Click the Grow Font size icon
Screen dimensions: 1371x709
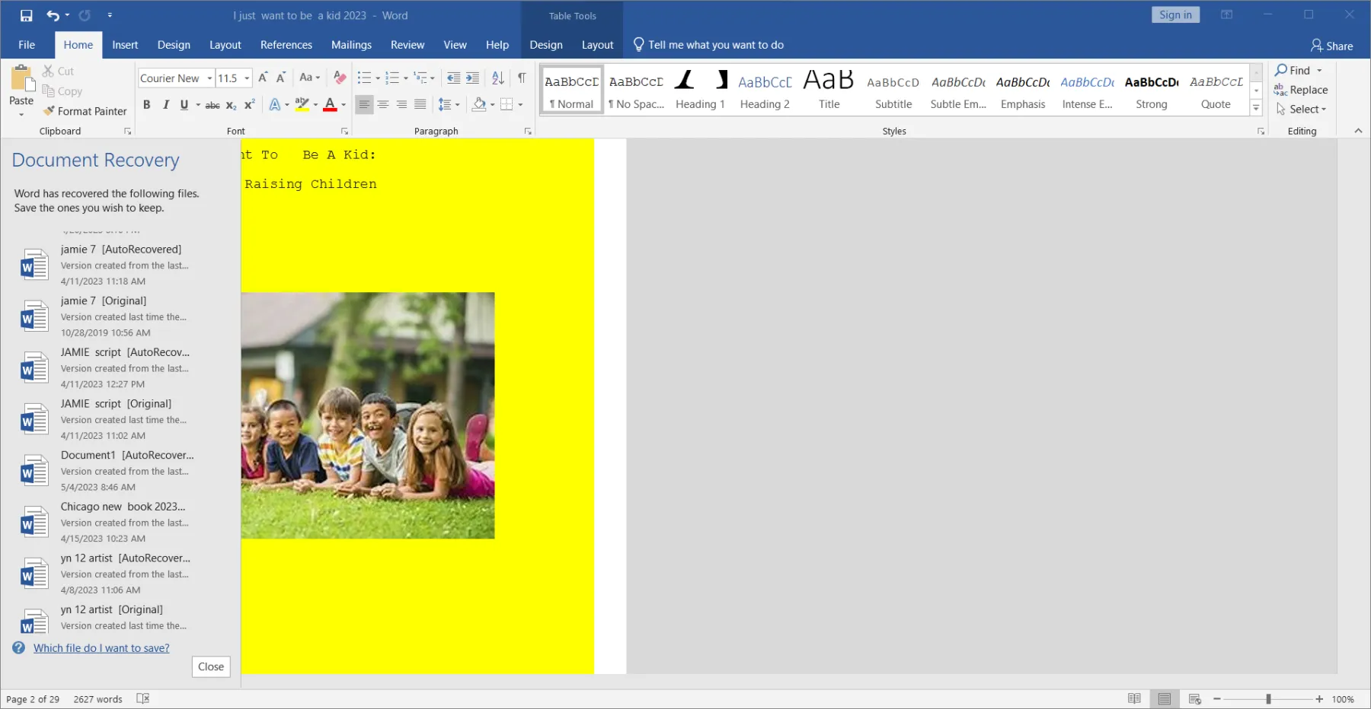[263, 78]
